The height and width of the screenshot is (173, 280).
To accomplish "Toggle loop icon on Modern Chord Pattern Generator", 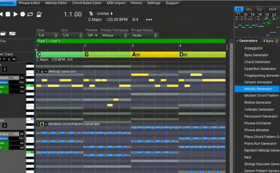I will pos(38,124).
